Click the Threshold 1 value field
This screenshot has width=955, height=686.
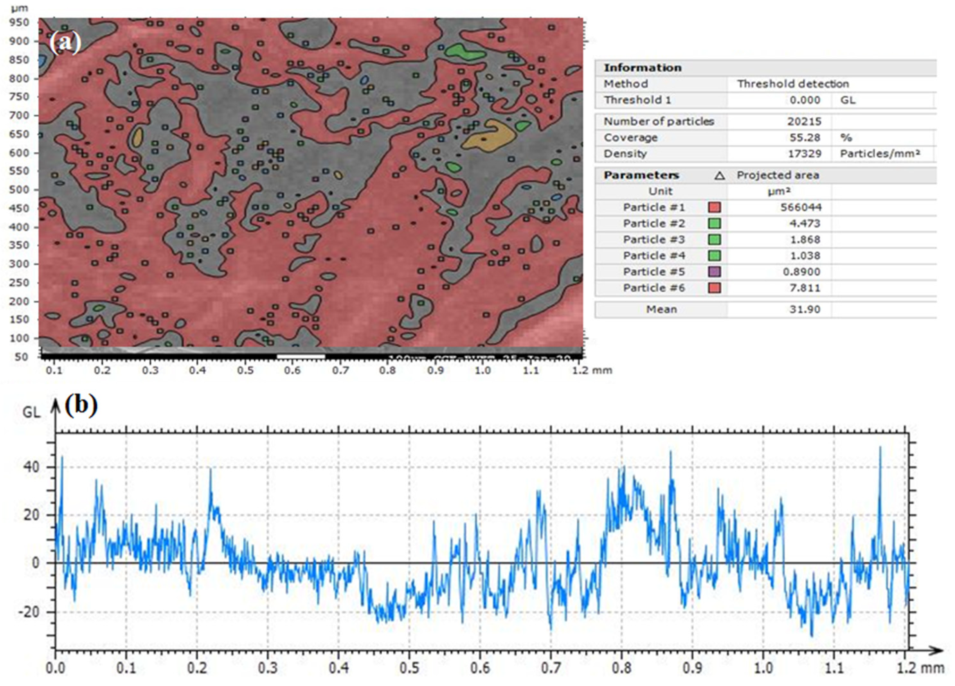click(805, 100)
